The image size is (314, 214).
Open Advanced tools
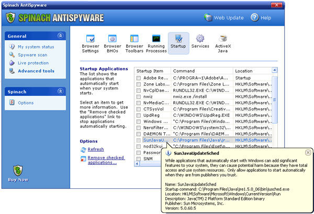[x=36, y=71]
